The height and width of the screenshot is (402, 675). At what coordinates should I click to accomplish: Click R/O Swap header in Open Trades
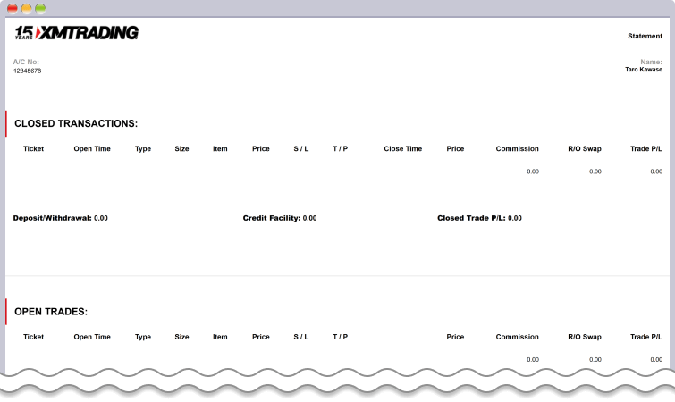pyautogui.click(x=585, y=338)
